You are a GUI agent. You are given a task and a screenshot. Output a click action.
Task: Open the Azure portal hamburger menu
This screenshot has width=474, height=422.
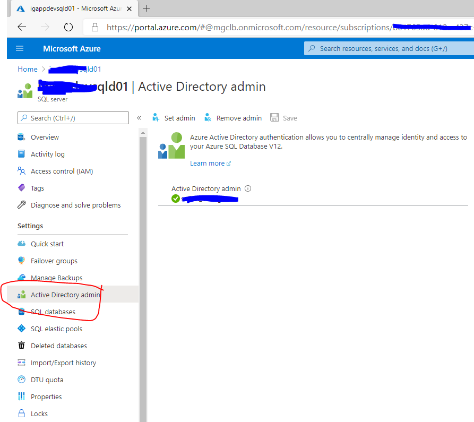pyautogui.click(x=20, y=48)
